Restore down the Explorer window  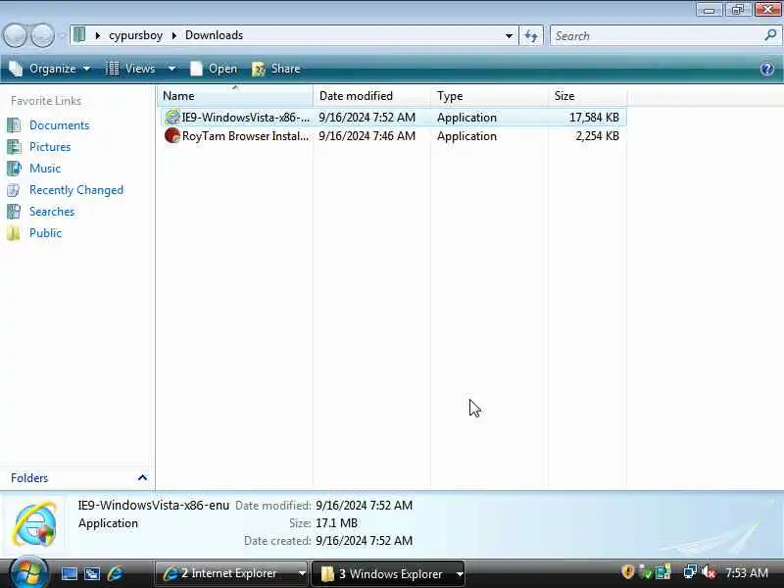click(738, 9)
